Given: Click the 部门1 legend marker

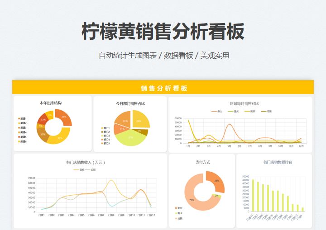Looking at the screenshot, I should click(x=102, y=128).
